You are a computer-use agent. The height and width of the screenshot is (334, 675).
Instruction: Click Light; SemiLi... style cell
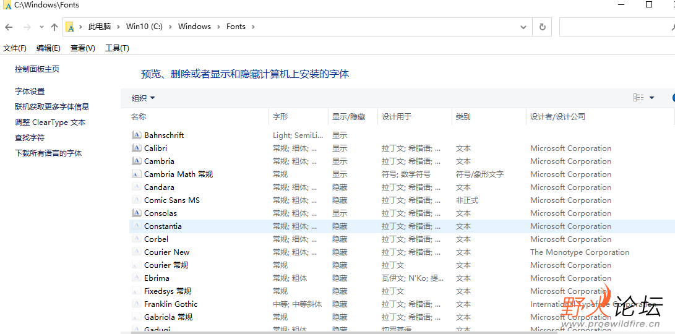pos(298,135)
